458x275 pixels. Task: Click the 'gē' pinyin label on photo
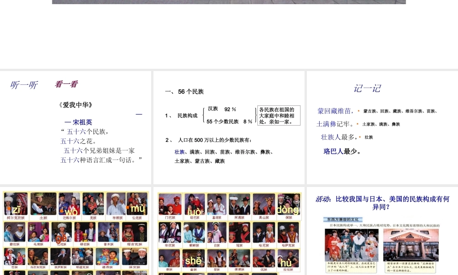point(62,238)
